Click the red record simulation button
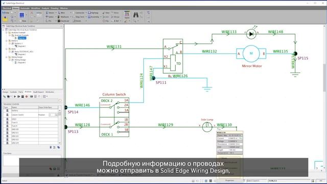Viewport: 327px width, 184px height. 27,97
